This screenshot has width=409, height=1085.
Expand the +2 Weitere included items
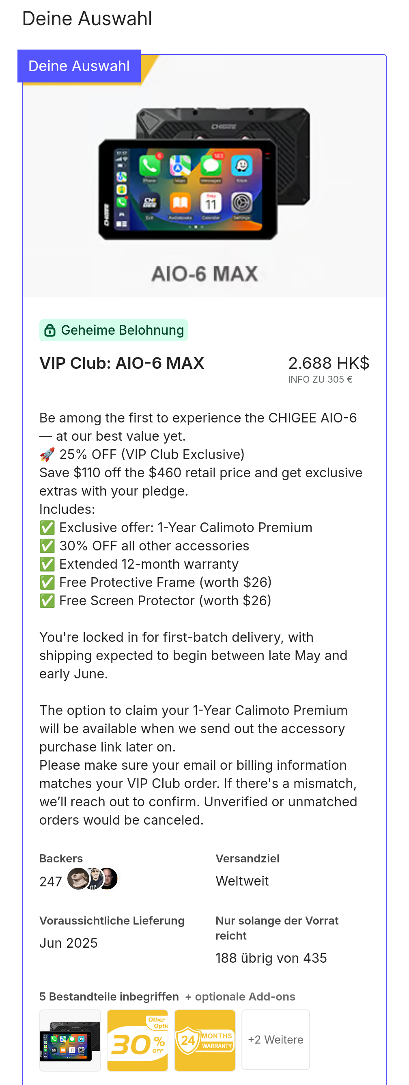pos(276,1040)
